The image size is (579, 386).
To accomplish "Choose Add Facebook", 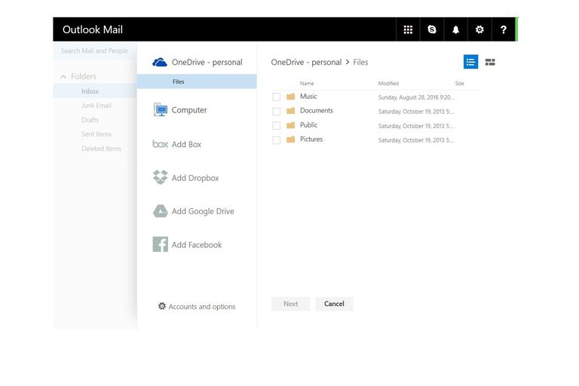I will pyautogui.click(x=197, y=245).
